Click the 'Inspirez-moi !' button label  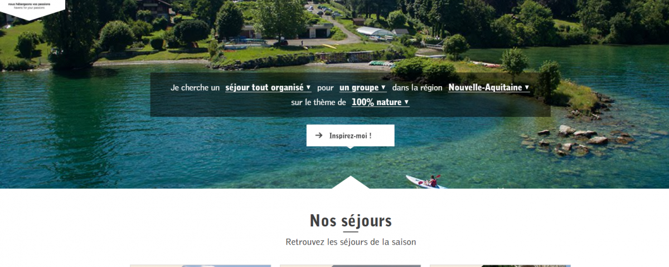coord(350,135)
